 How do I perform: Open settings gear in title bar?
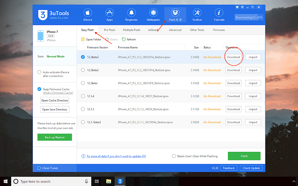pyautogui.click(x=242, y=7)
